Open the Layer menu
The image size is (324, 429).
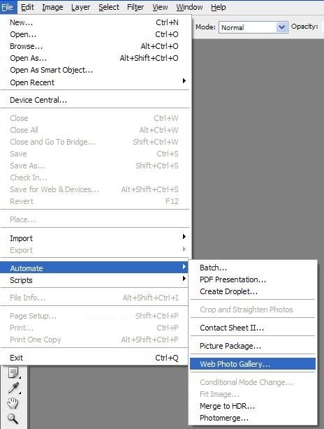(x=81, y=7)
